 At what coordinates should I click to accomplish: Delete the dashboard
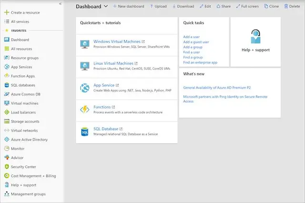[292, 6]
